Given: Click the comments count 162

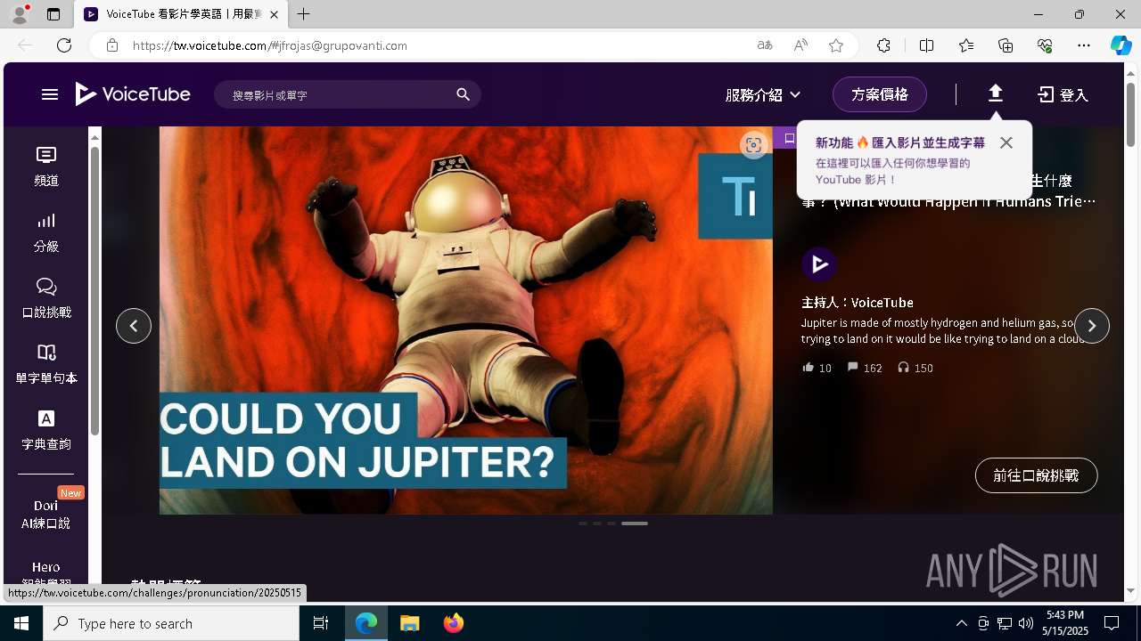Looking at the screenshot, I should click(x=865, y=368).
